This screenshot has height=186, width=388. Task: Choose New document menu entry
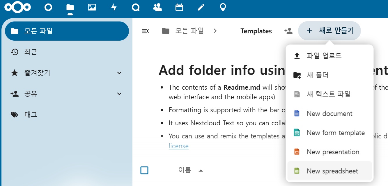(x=329, y=113)
